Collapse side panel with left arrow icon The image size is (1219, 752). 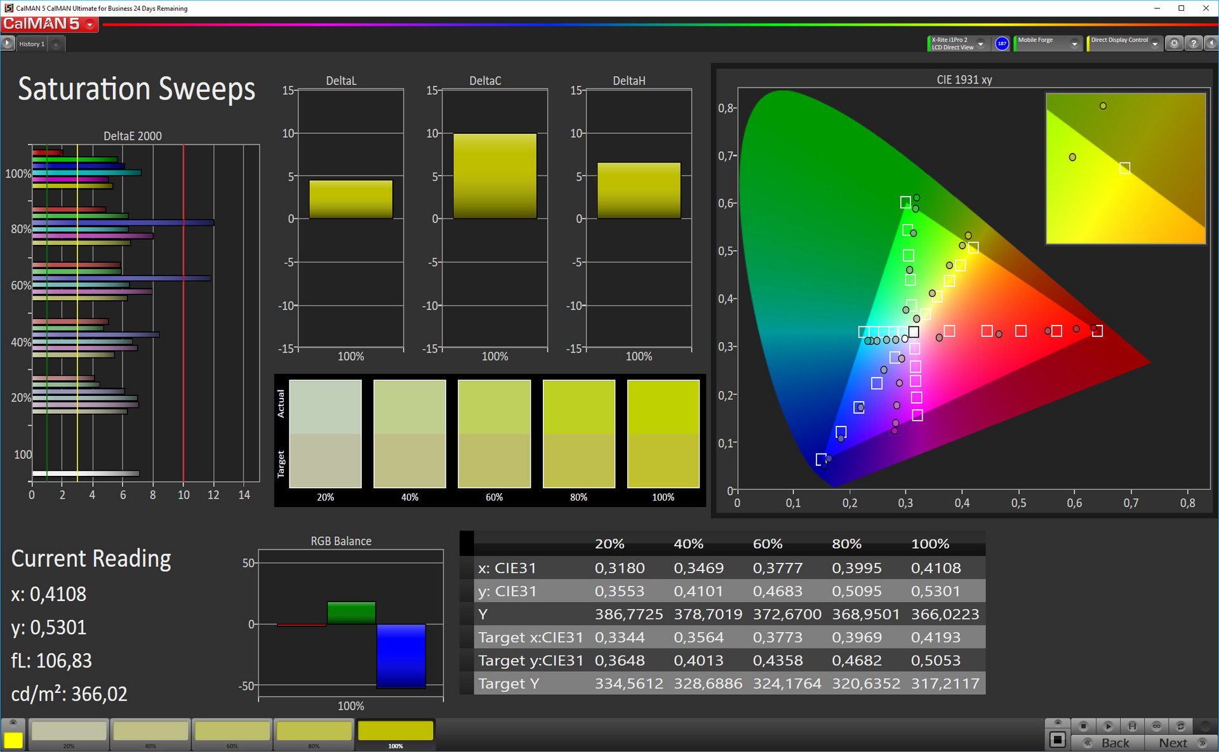pos(1211,43)
